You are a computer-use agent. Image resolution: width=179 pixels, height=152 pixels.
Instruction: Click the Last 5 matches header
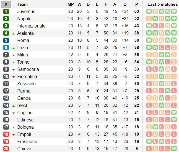pyautogui.click(x=162, y=4)
